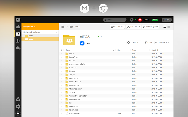Image resolution: width=188 pixels, height=117 pixels.
Task: Select the Shared with me sidebar icon
Action: coord(18,34)
